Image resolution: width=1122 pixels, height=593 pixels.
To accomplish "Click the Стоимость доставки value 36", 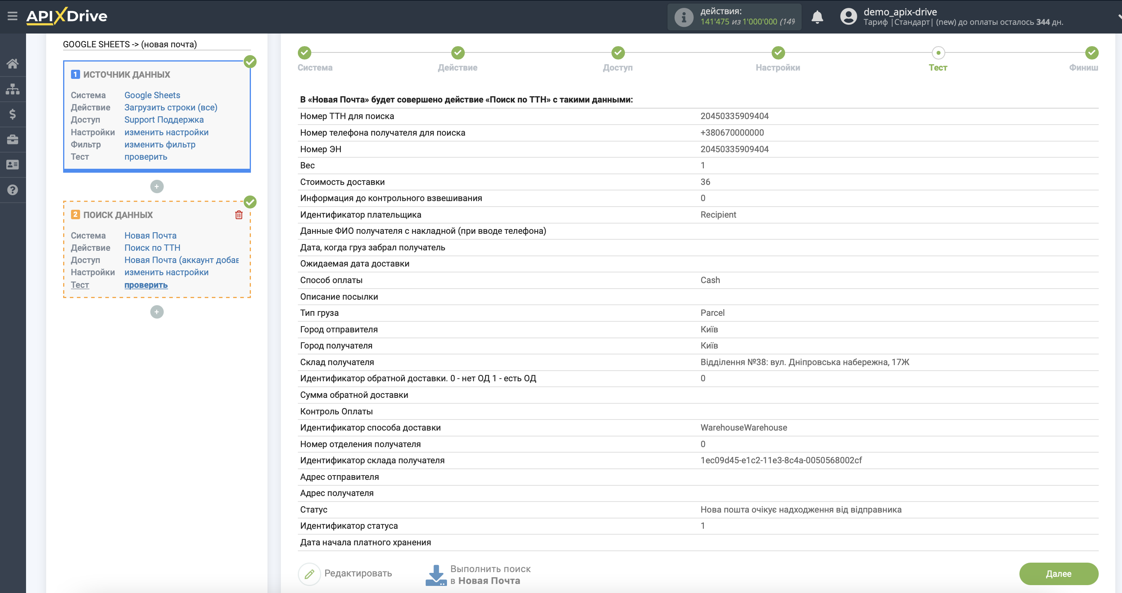I will (705, 181).
